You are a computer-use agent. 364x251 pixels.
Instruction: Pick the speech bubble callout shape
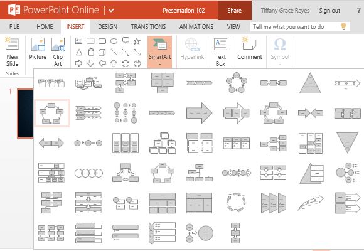click(x=126, y=41)
